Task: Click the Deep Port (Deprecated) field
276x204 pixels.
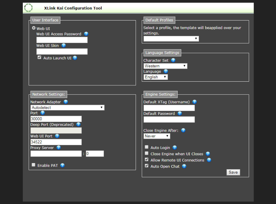Action: (x=56, y=131)
